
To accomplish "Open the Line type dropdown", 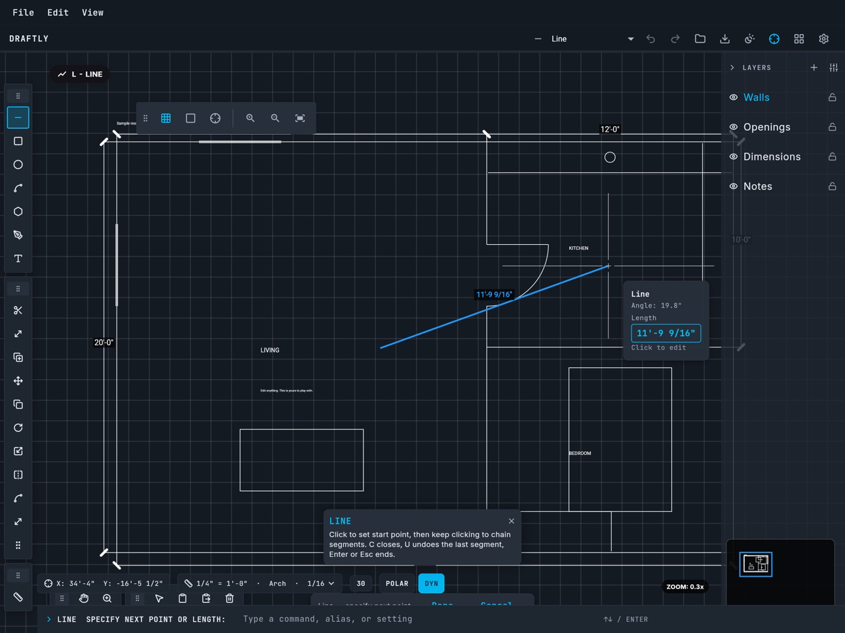I will pyautogui.click(x=584, y=39).
